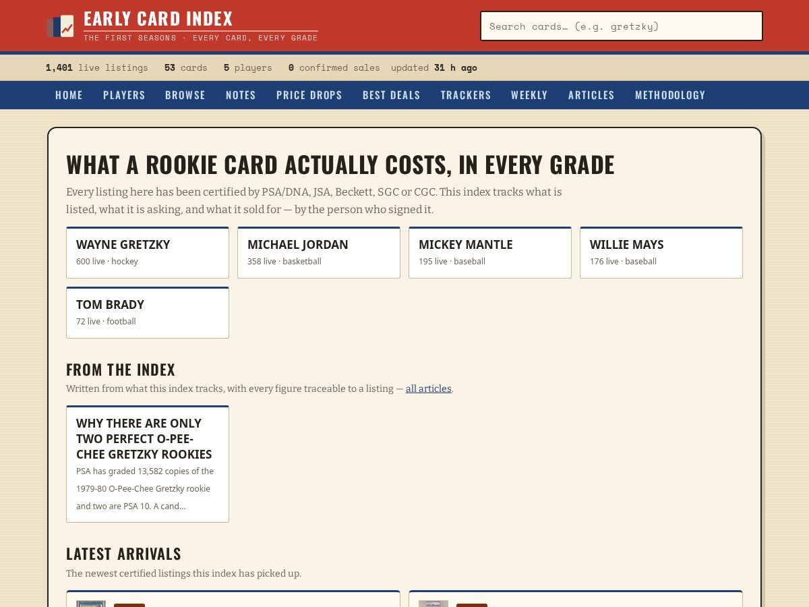Open the Weekly nav item
Viewport: 809px width, 607px height.
[x=529, y=95]
